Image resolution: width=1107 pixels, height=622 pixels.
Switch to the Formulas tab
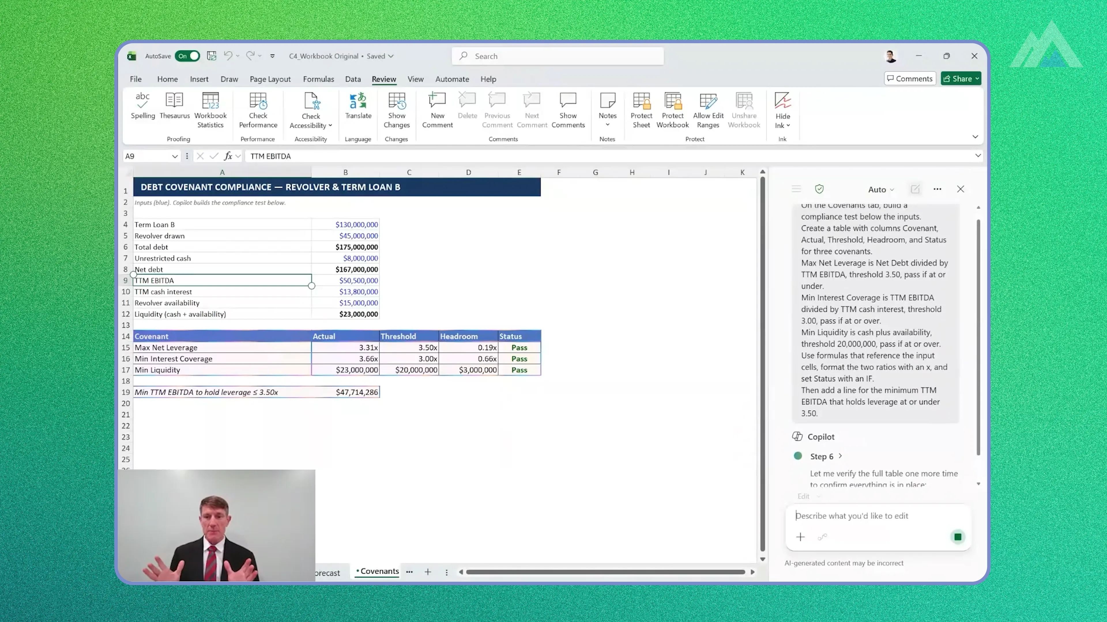[x=318, y=79]
